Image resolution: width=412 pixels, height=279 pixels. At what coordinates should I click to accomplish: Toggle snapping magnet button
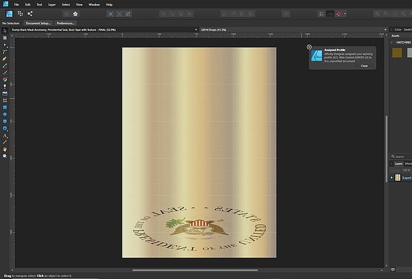[x=339, y=14]
